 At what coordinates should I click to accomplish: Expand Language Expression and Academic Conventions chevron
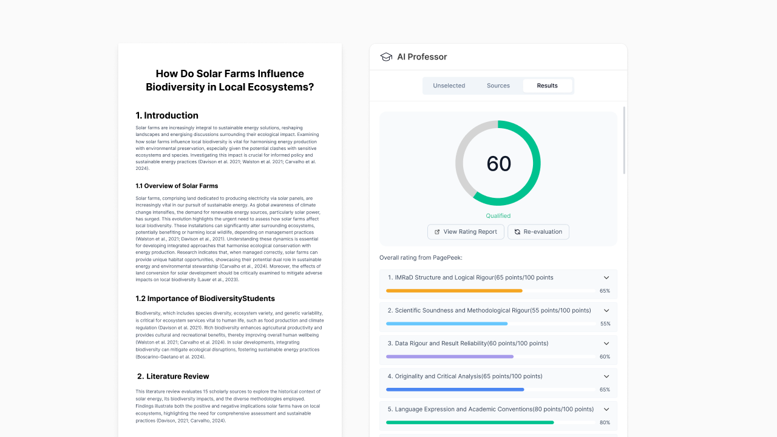pos(606,409)
